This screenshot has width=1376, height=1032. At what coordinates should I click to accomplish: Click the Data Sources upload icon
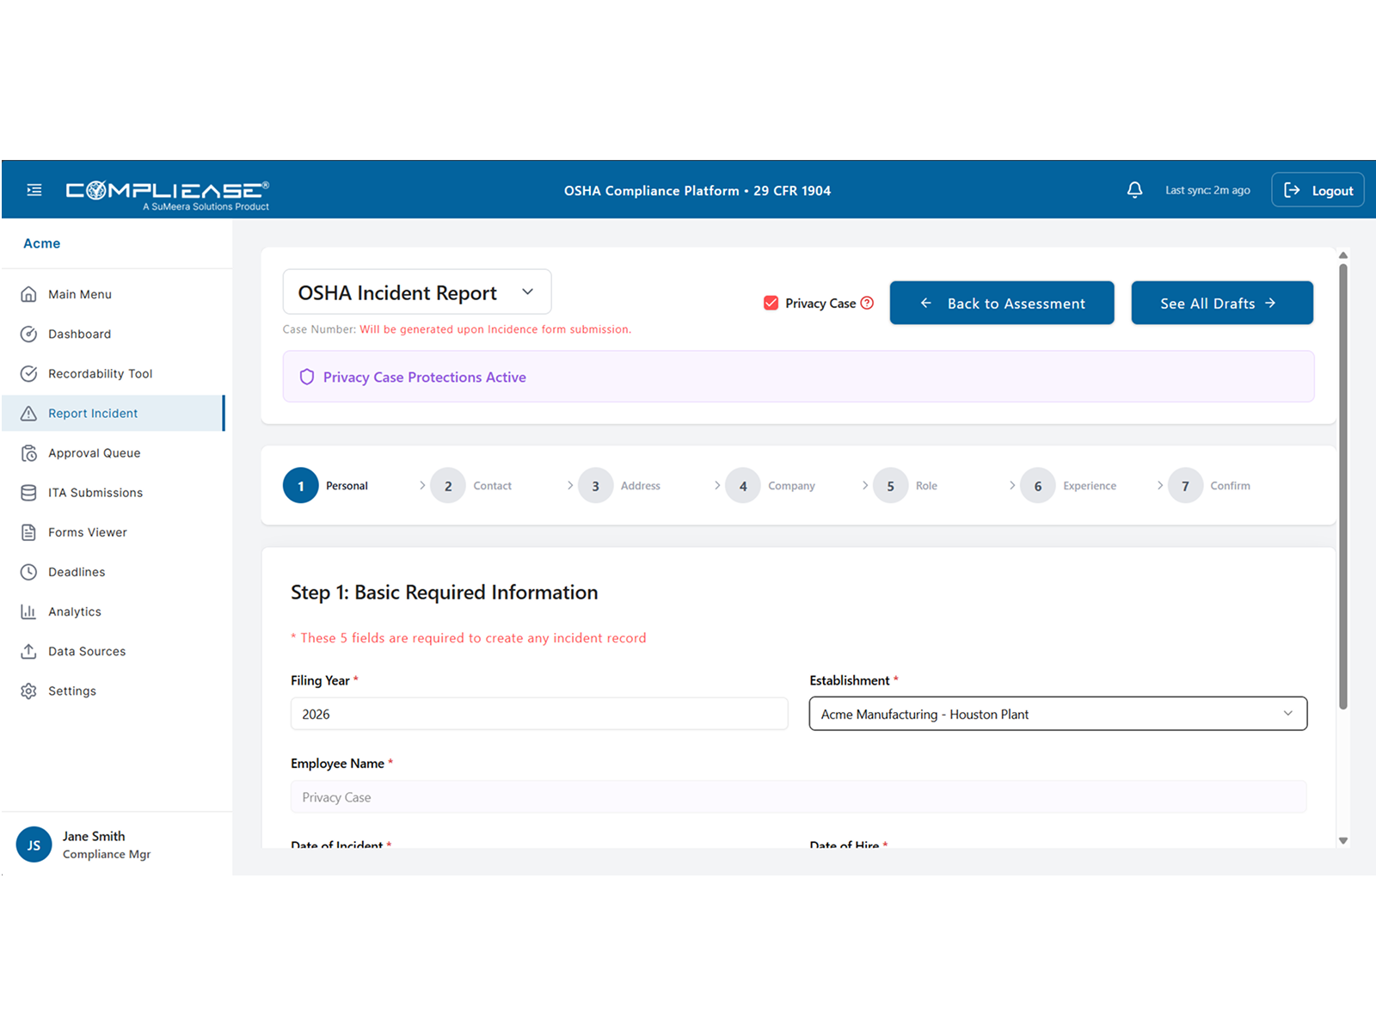28,651
